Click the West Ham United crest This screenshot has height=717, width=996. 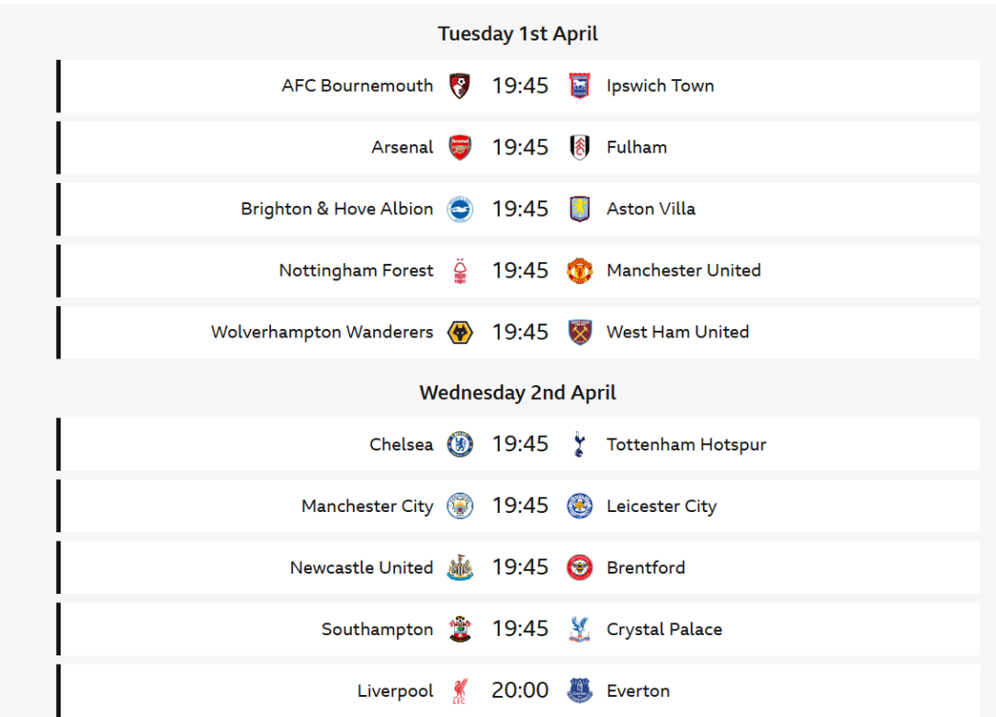[x=580, y=333]
